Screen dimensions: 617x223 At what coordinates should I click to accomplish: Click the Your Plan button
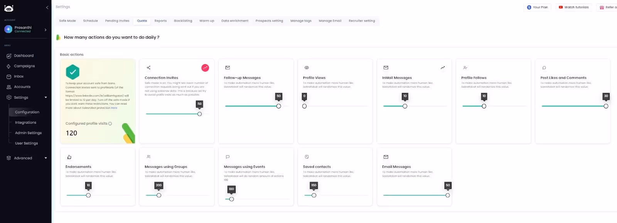(538, 7)
